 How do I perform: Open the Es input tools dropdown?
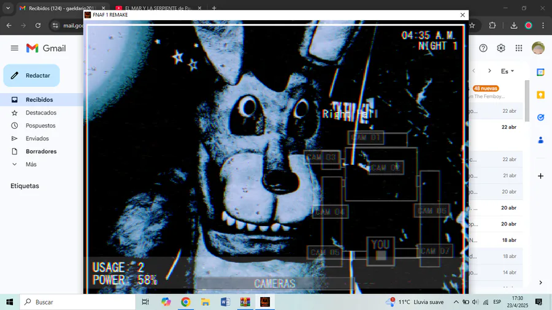(507, 71)
